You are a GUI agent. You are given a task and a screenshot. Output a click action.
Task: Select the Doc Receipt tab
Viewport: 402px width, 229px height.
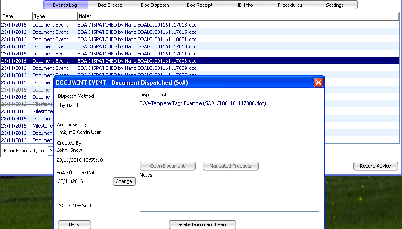[x=200, y=5]
